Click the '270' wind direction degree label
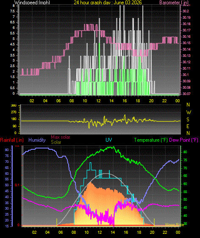This screenshot has height=238, width=200. [14, 112]
